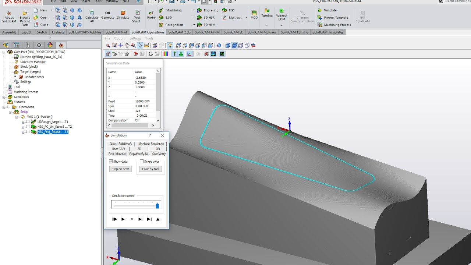
Task: Click the zoom magnifier in simulation toolbar
Action: [x=108, y=45]
